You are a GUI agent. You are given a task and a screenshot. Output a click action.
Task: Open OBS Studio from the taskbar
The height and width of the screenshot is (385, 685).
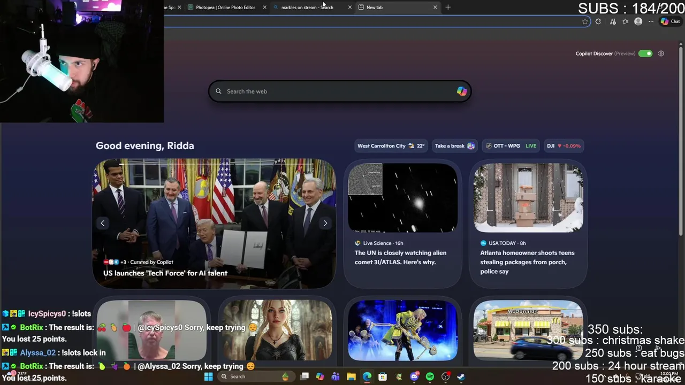445,376
